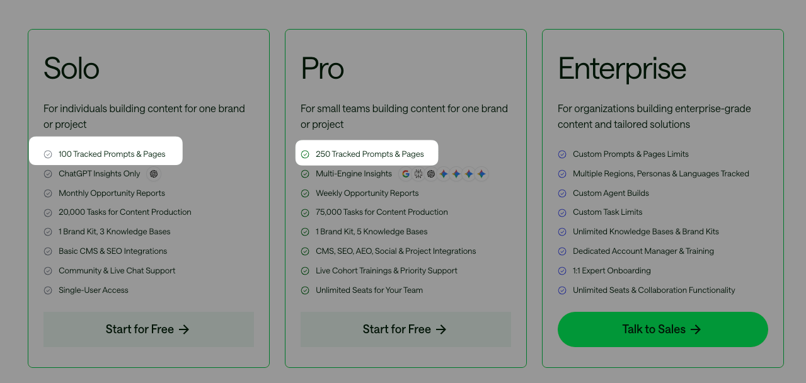The image size is (806, 383).
Task: Click the checkmark beside Custom Agent Builds
Action: point(562,193)
